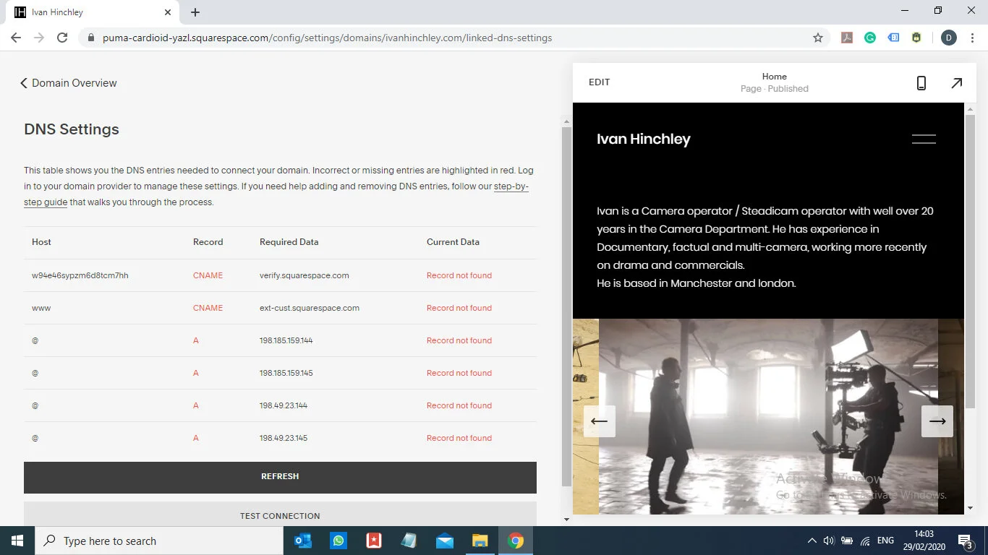Viewport: 988px width, 555px height.
Task: Click the steadicam operator slideshow image
Action: (x=768, y=416)
